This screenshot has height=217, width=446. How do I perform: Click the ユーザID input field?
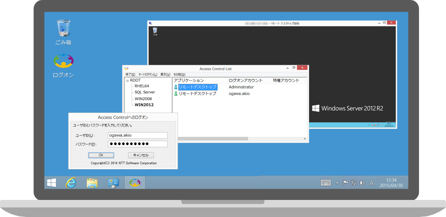pyautogui.click(x=138, y=135)
